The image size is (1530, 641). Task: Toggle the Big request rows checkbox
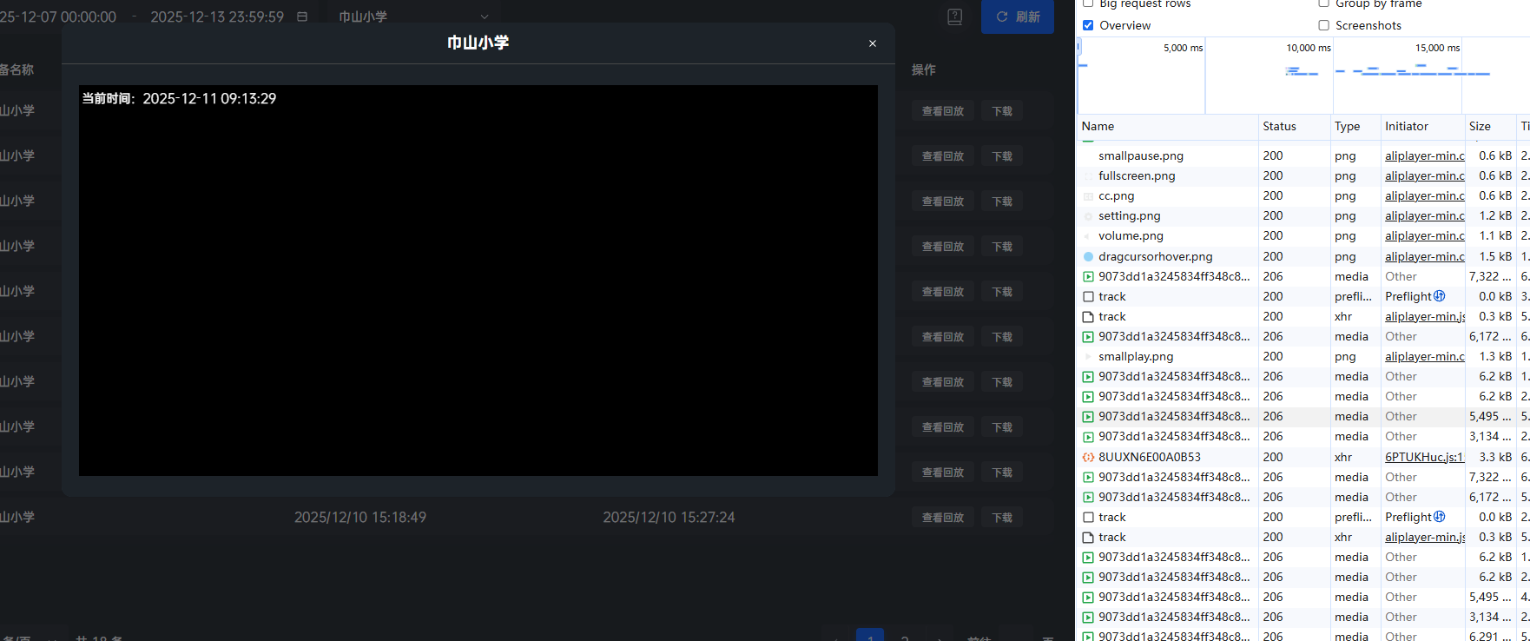tap(1088, 3)
